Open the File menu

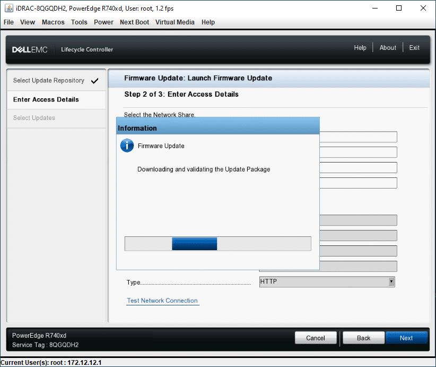pos(8,22)
